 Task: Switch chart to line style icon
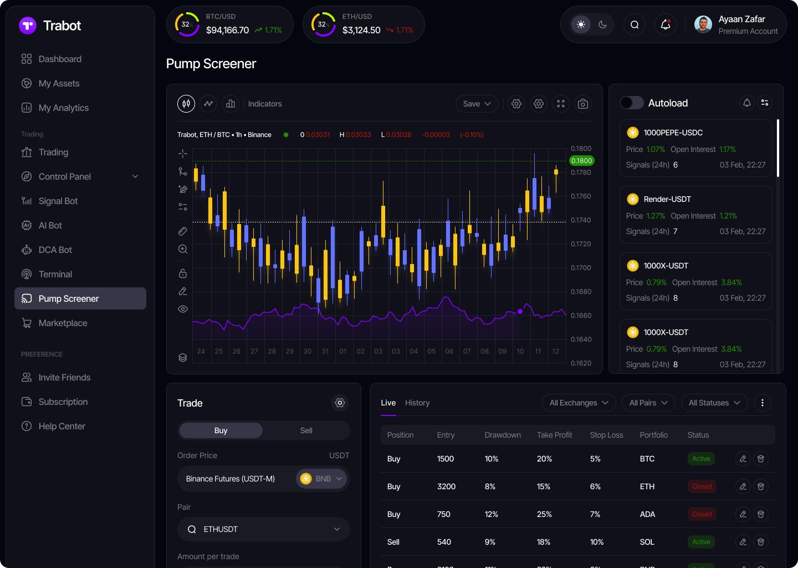click(208, 104)
